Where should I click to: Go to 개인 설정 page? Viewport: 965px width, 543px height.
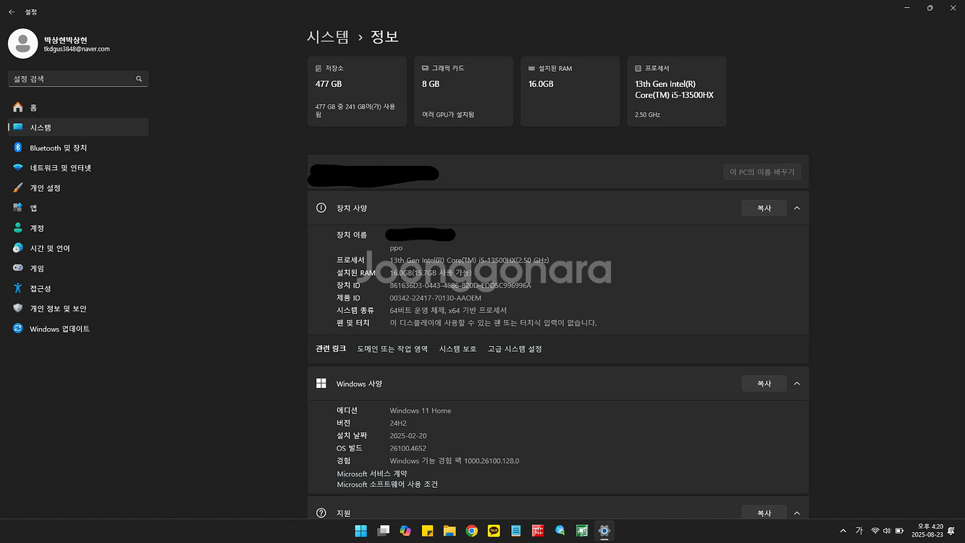[x=78, y=188]
